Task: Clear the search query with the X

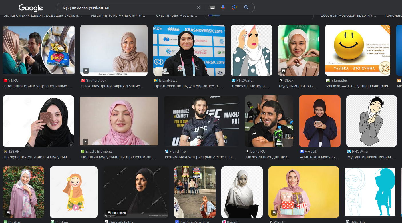Action: tap(199, 7)
